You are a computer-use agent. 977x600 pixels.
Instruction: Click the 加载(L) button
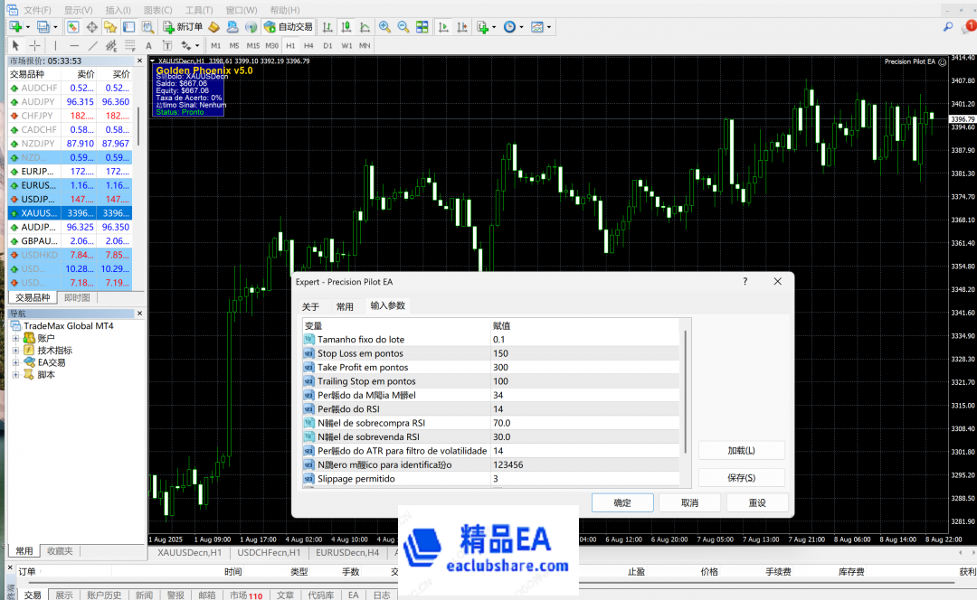pos(742,450)
